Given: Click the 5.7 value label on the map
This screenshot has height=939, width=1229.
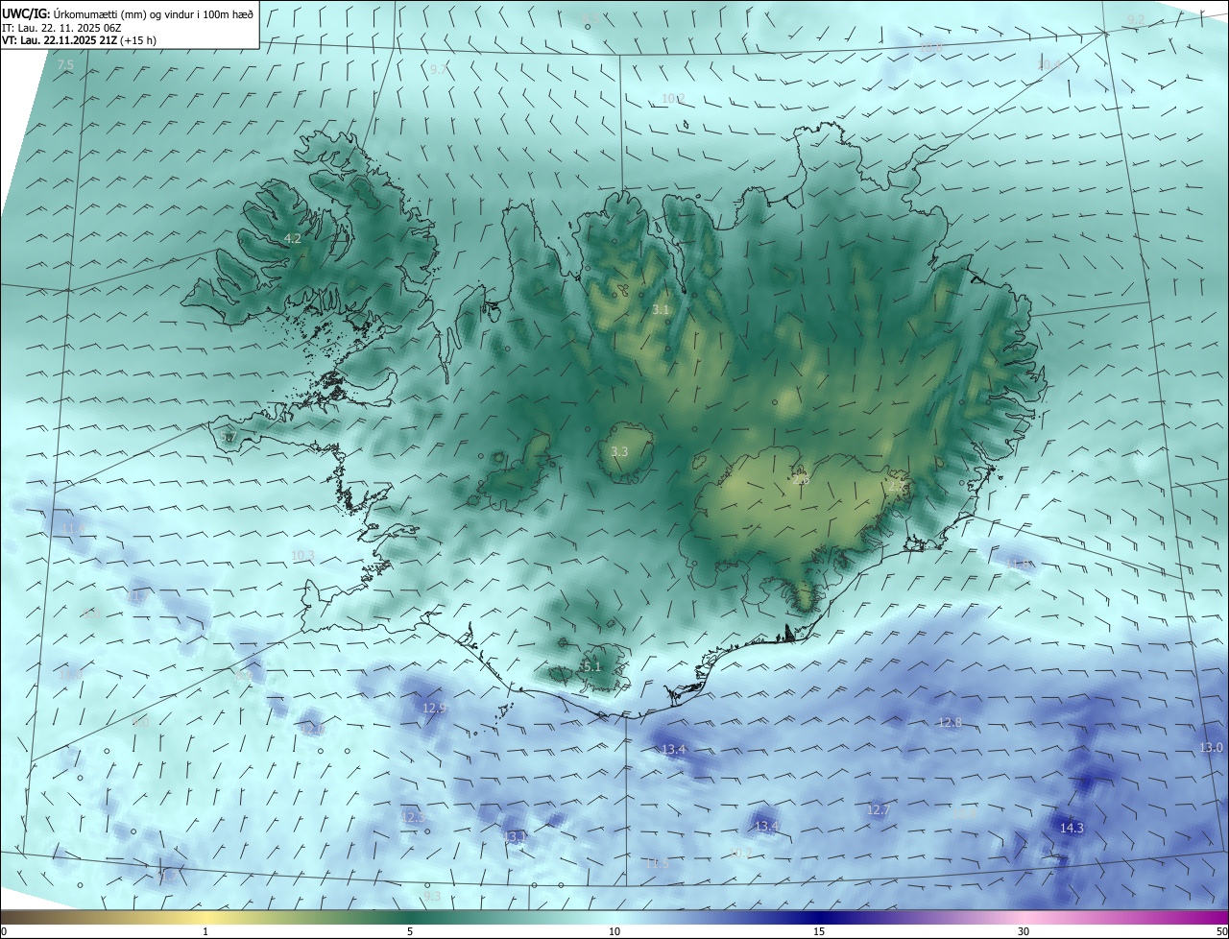Looking at the screenshot, I should coord(229,437).
